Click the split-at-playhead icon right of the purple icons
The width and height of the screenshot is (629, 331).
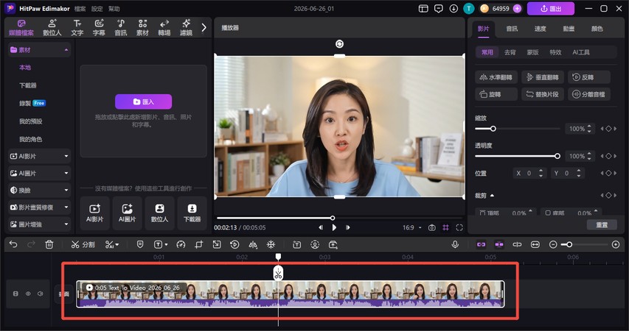517,244
